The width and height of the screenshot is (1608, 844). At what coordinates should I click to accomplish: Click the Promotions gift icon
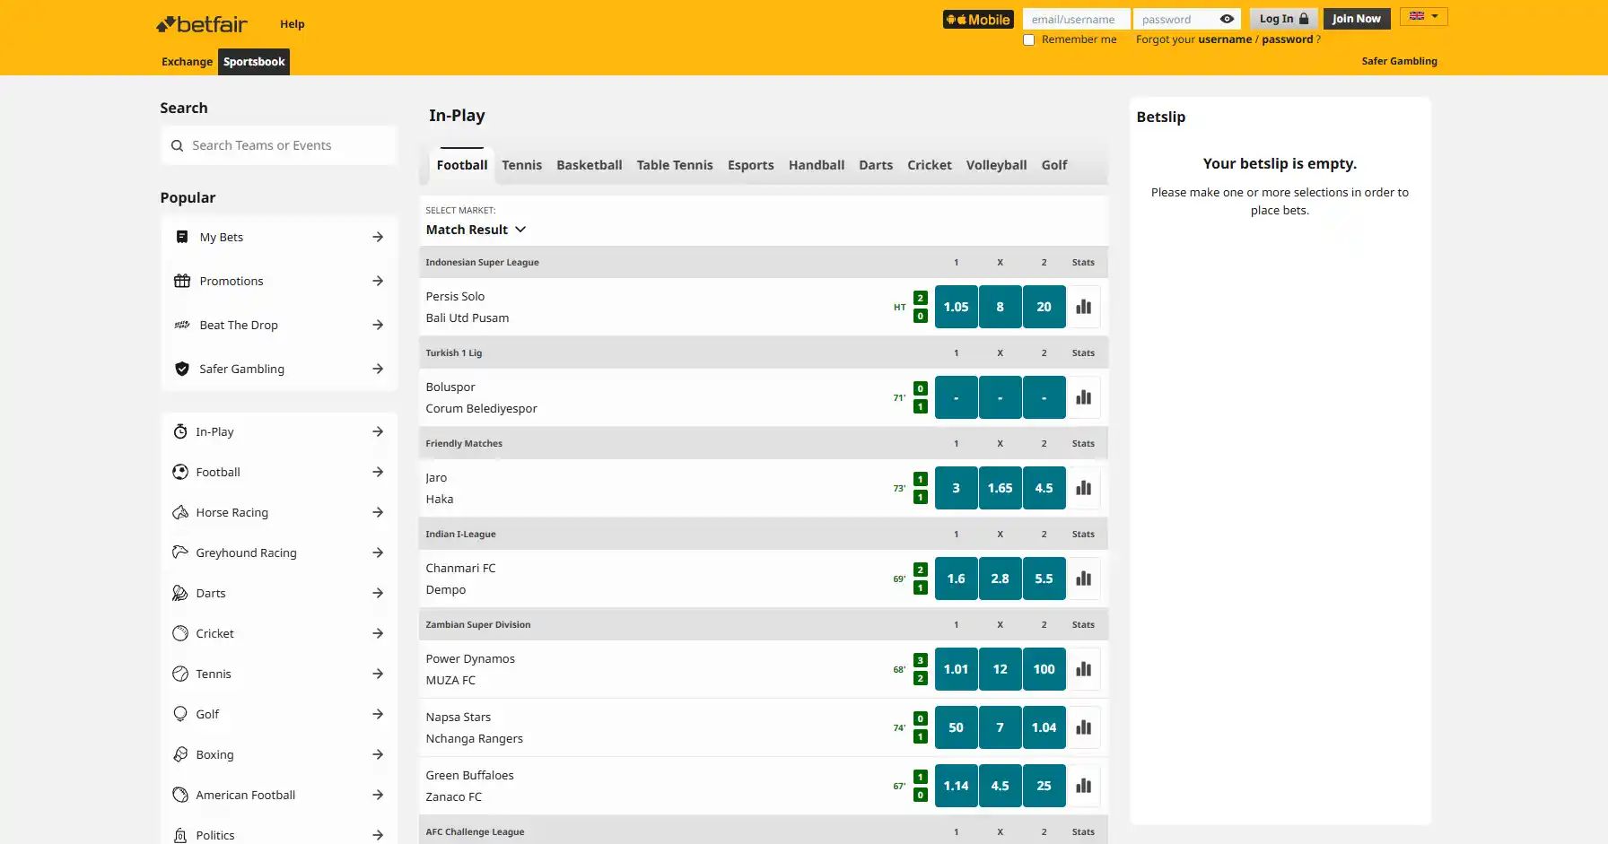(x=182, y=281)
